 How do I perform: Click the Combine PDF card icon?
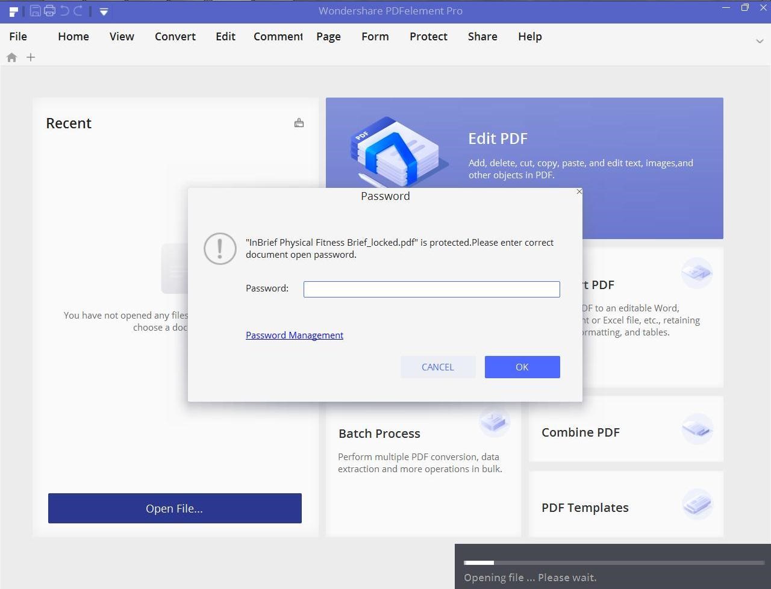pyautogui.click(x=697, y=429)
